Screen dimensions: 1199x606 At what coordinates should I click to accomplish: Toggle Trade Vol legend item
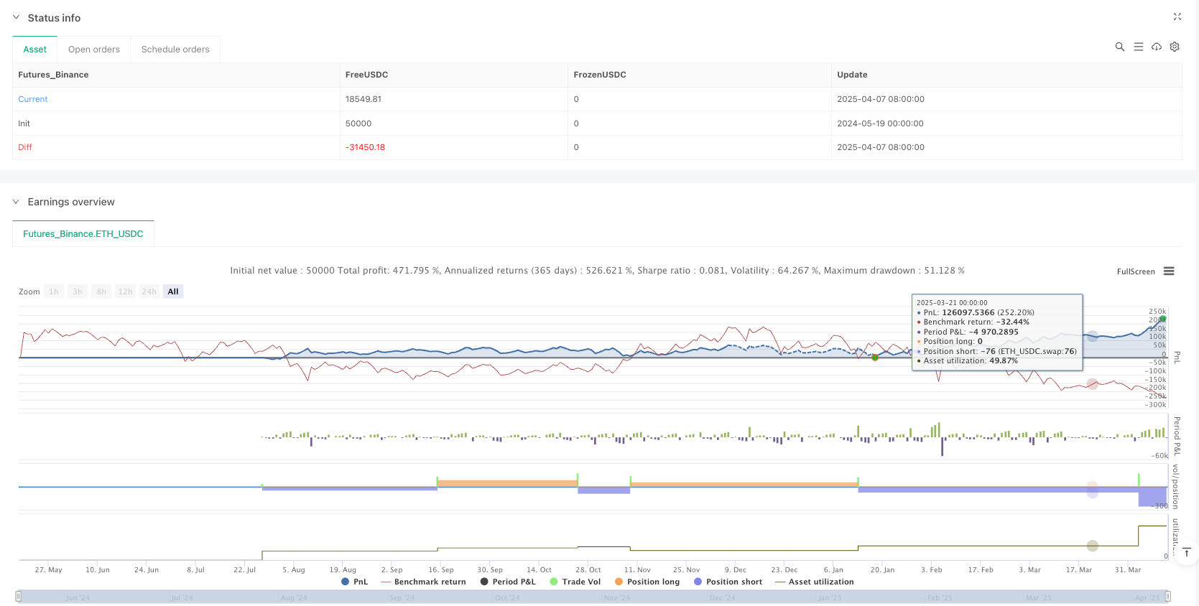coord(575,582)
